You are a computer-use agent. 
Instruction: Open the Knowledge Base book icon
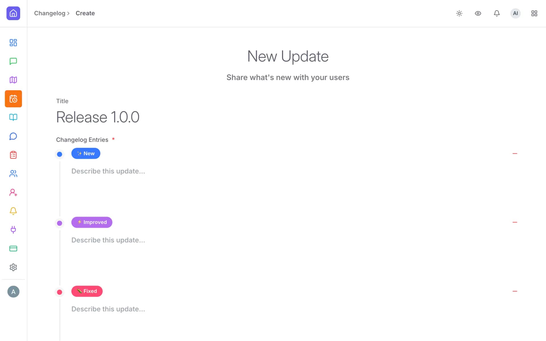point(13,117)
